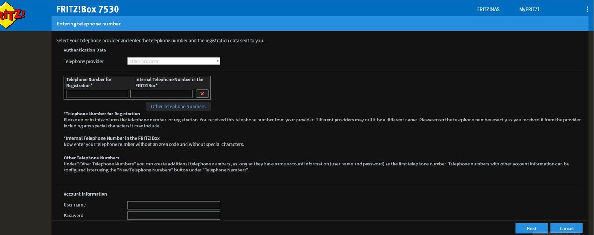Open MyFRITZ!

[x=529, y=9]
